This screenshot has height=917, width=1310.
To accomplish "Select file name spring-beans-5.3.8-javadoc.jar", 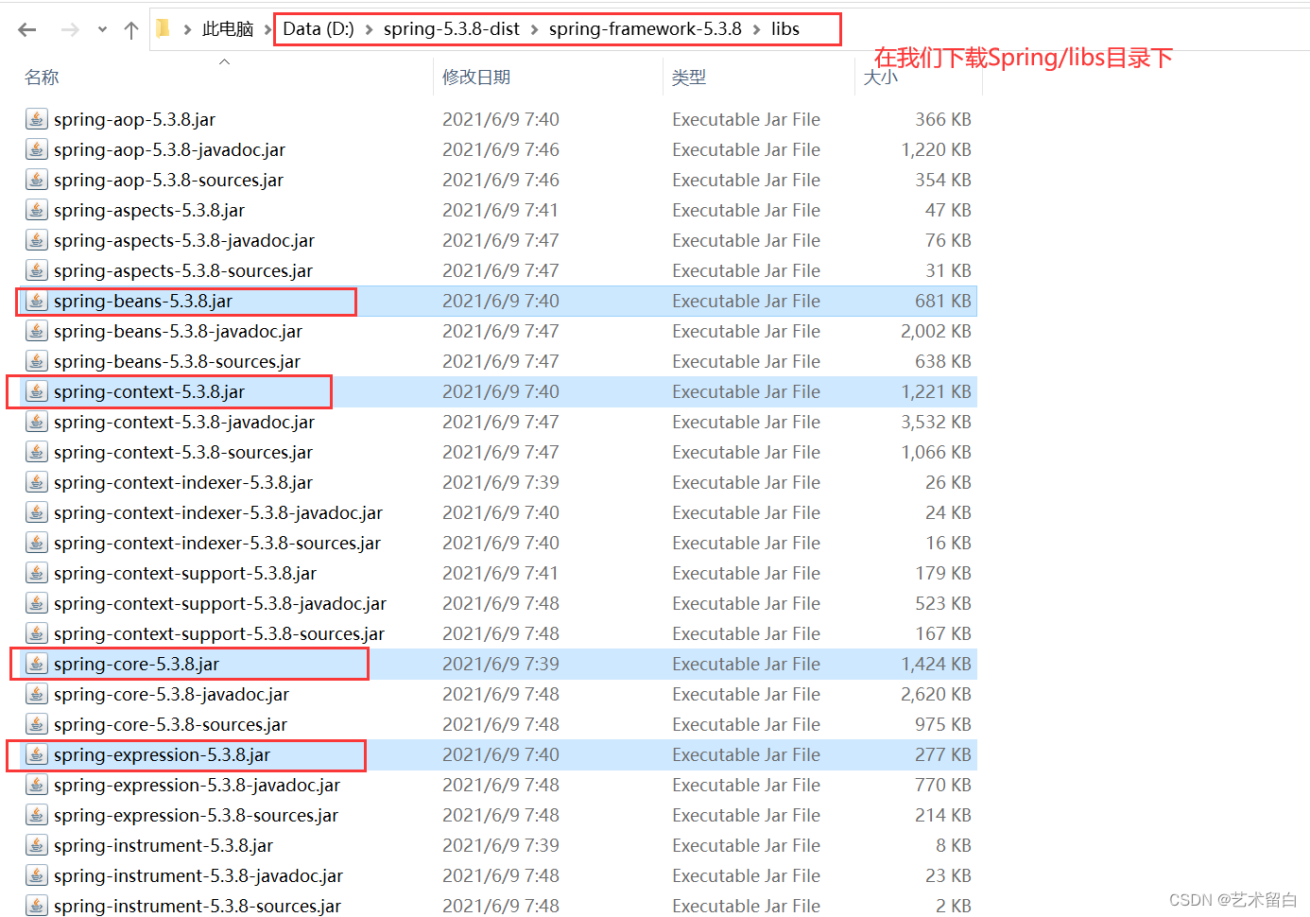I will [x=178, y=332].
